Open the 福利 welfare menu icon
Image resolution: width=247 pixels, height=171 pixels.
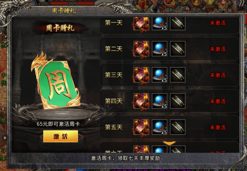click(170, 6)
